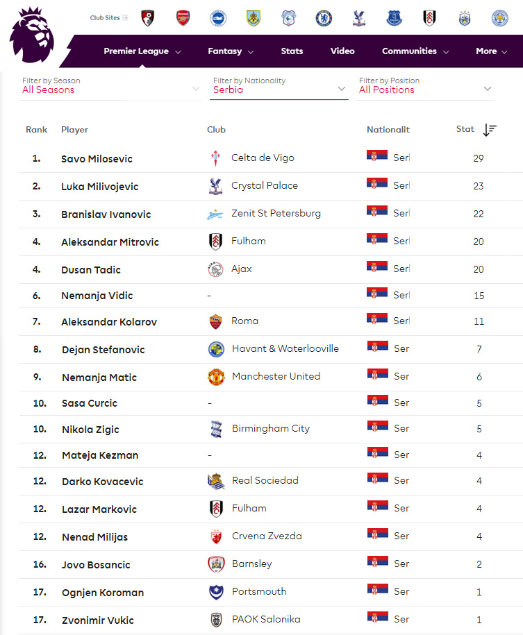Click the Bournemouth crest in the club bar
The image size is (523, 635).
pyautogui.click(x=147, y=18)
